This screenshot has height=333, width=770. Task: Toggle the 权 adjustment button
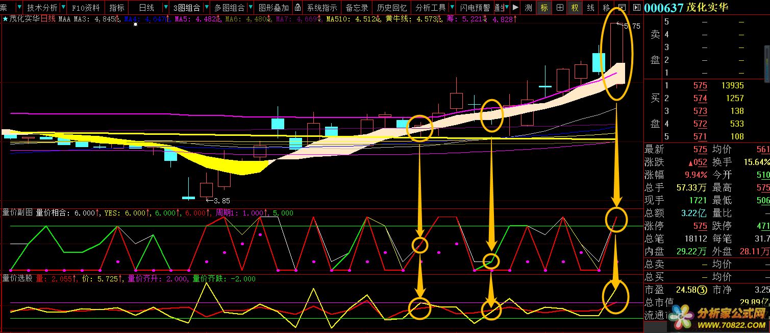[575, 8]
